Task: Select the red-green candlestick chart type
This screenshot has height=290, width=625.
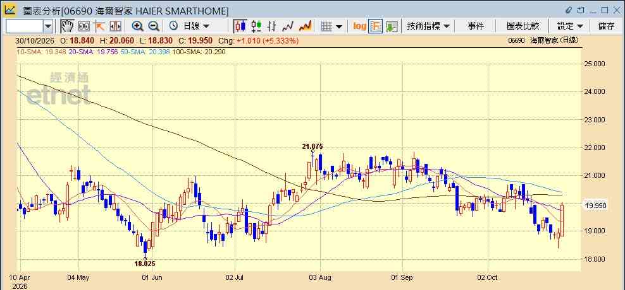Action: pyautogui.click(x=256, y=26)
